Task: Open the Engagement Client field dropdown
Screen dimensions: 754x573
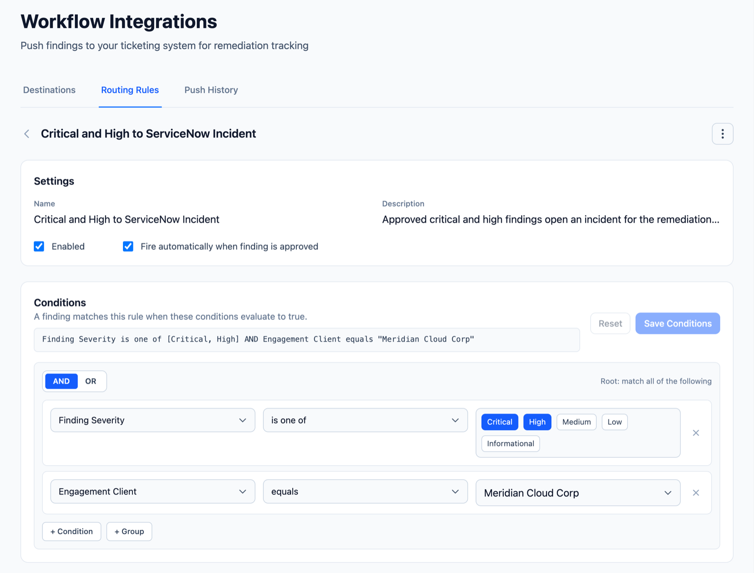Action: pyautogui.click(x=153, y=491)
